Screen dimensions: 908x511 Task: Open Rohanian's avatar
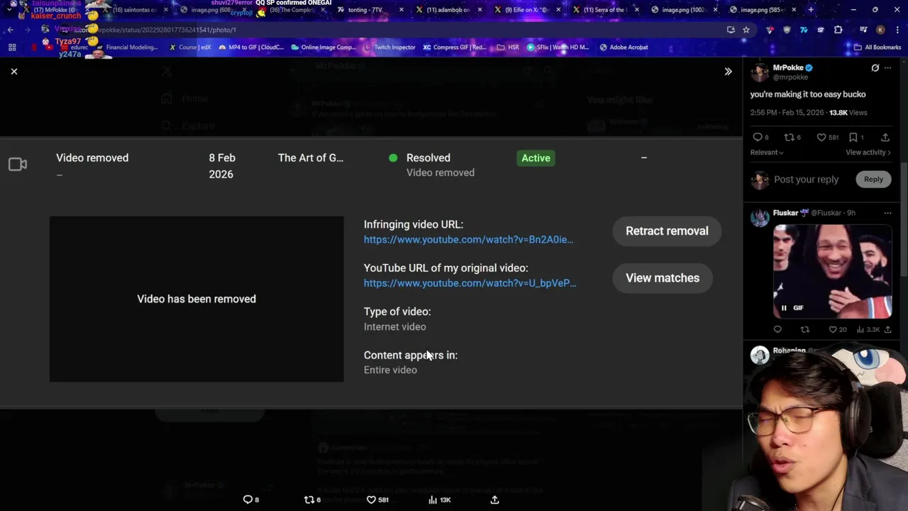(760, 356)
